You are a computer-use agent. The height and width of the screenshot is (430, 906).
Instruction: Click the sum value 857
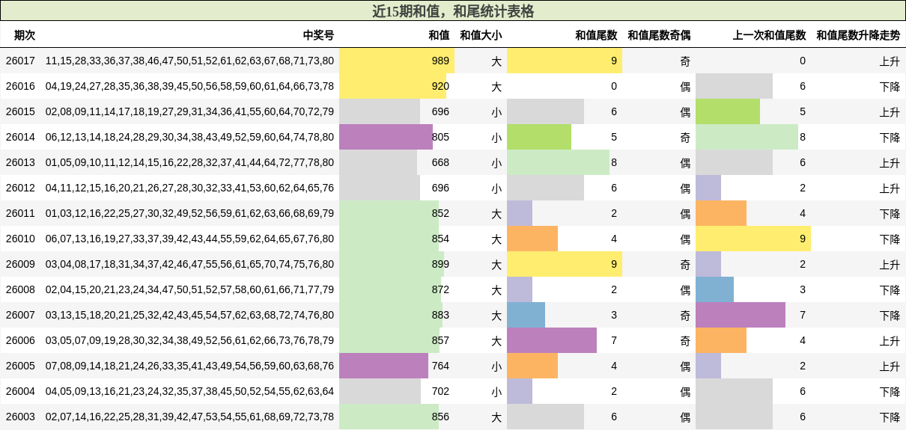point(440,340)
